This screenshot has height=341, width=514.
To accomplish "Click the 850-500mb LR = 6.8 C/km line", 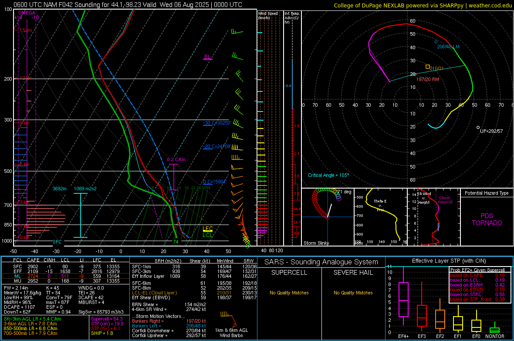I will coord(30,328).
